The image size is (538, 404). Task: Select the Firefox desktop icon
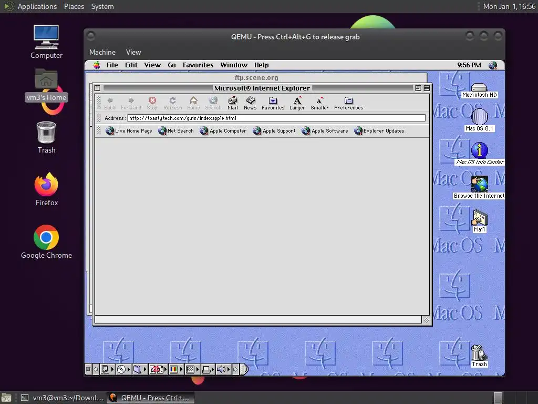pos(46,189)
